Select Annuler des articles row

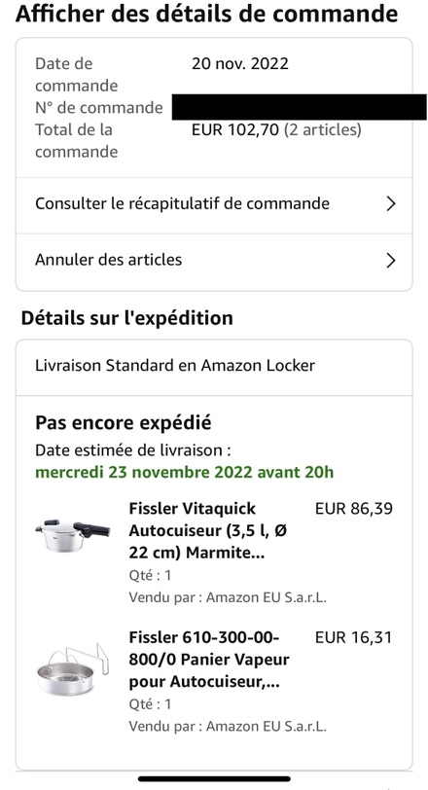[x=214, y=262]
